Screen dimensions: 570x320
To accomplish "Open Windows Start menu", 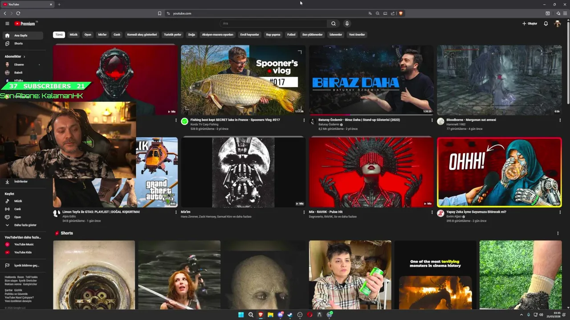I will tap(241, 315).
